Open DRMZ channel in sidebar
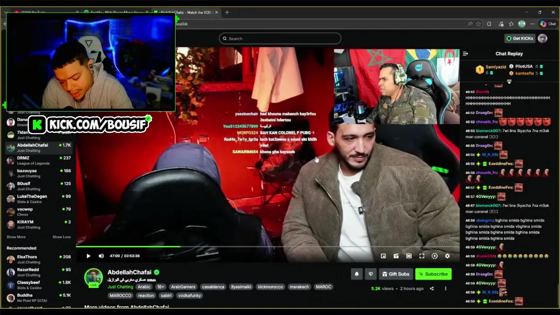 38,161
